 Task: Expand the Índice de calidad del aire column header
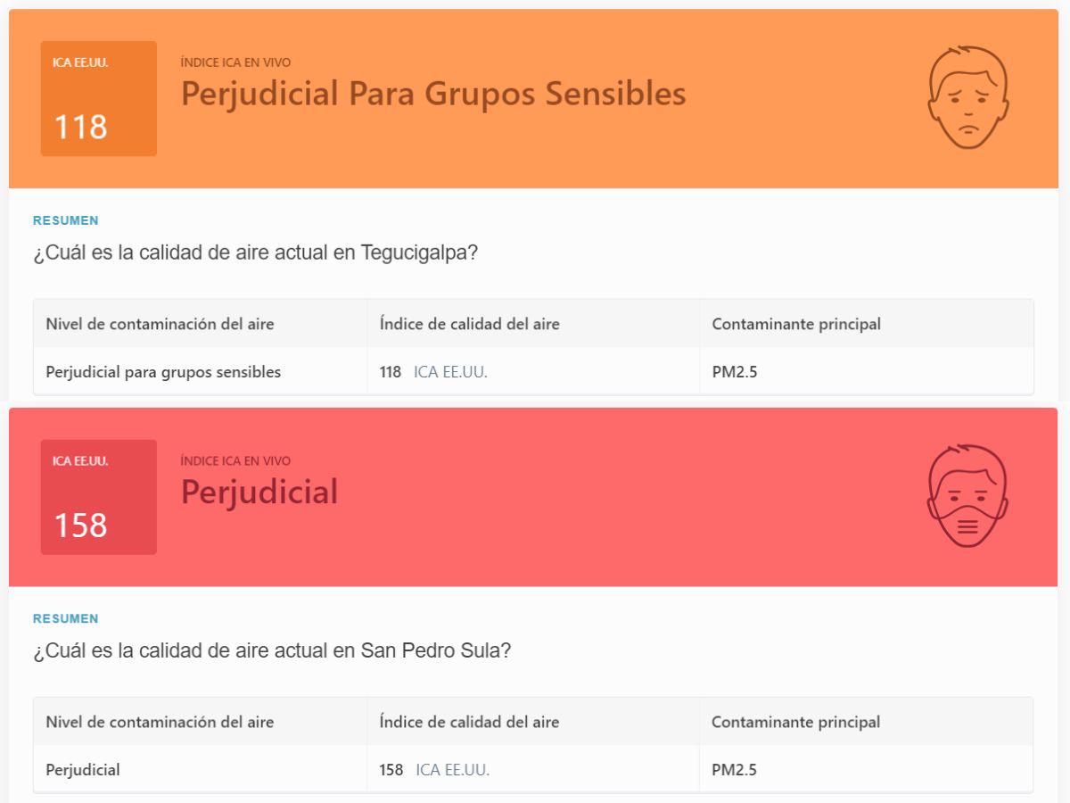[x=470, y=324]
